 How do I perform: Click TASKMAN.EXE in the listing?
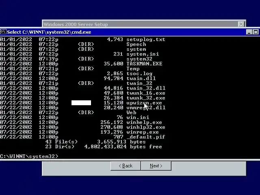tap(144, 64)
